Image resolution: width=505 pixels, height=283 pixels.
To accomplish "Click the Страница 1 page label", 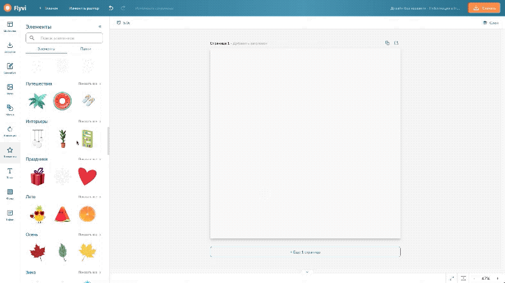I will pyautogui.click(x=220, y=43).
